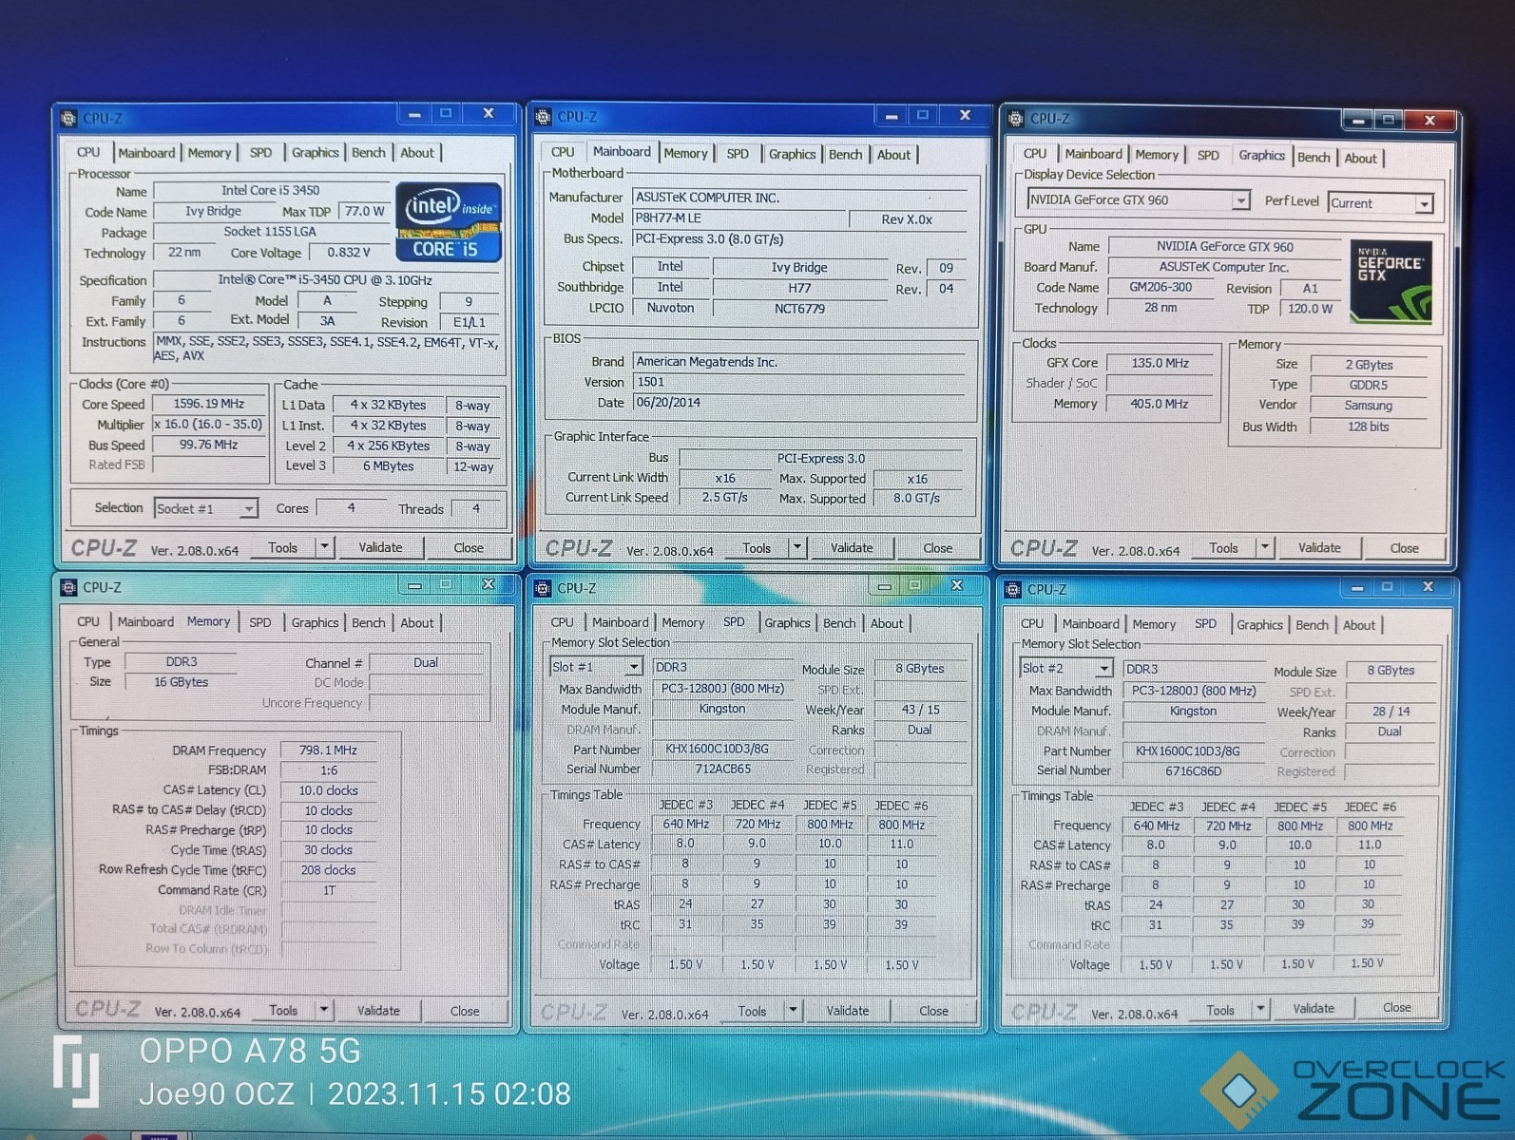Viewport: 1515px width, 1140px height.
Task: Select the About tab in the Motherboard window
Action: click(x=893, y=155)
